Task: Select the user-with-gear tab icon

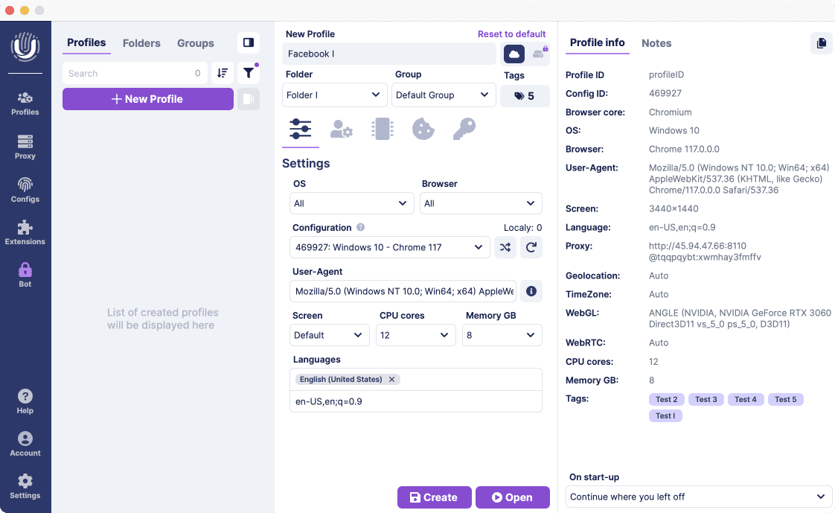Action: 342,130
